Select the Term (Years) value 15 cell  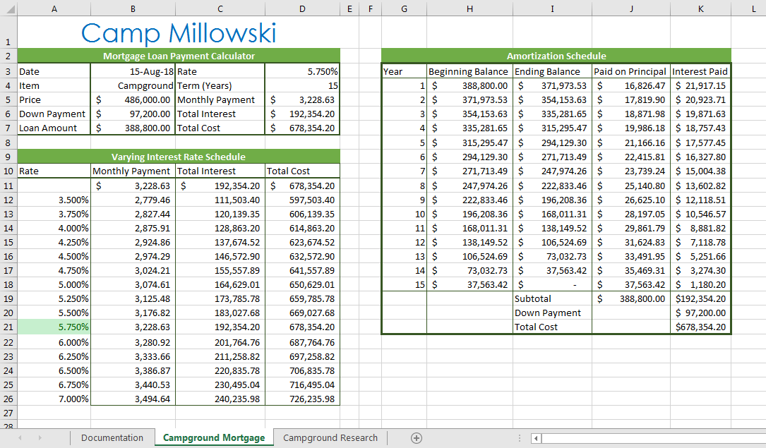[x=302, y=85]
